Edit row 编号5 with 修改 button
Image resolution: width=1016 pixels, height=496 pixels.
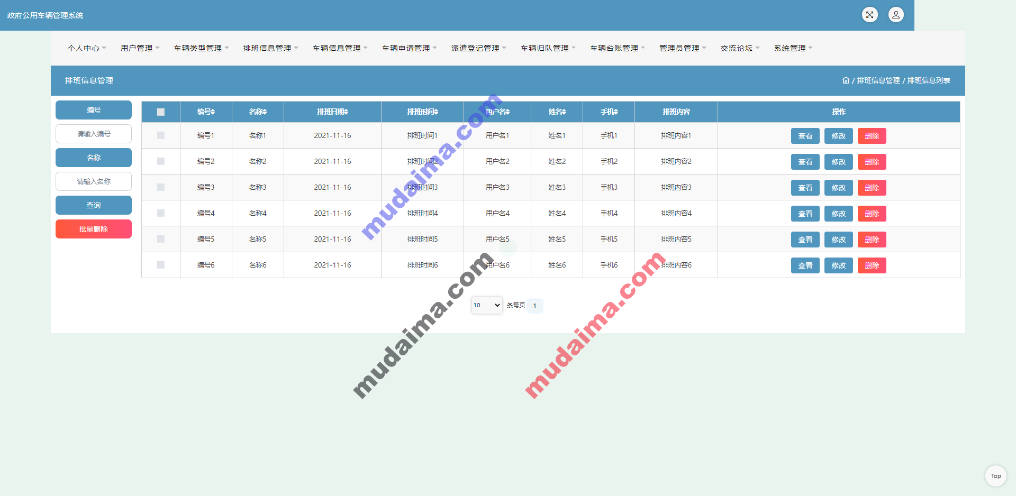839,240
